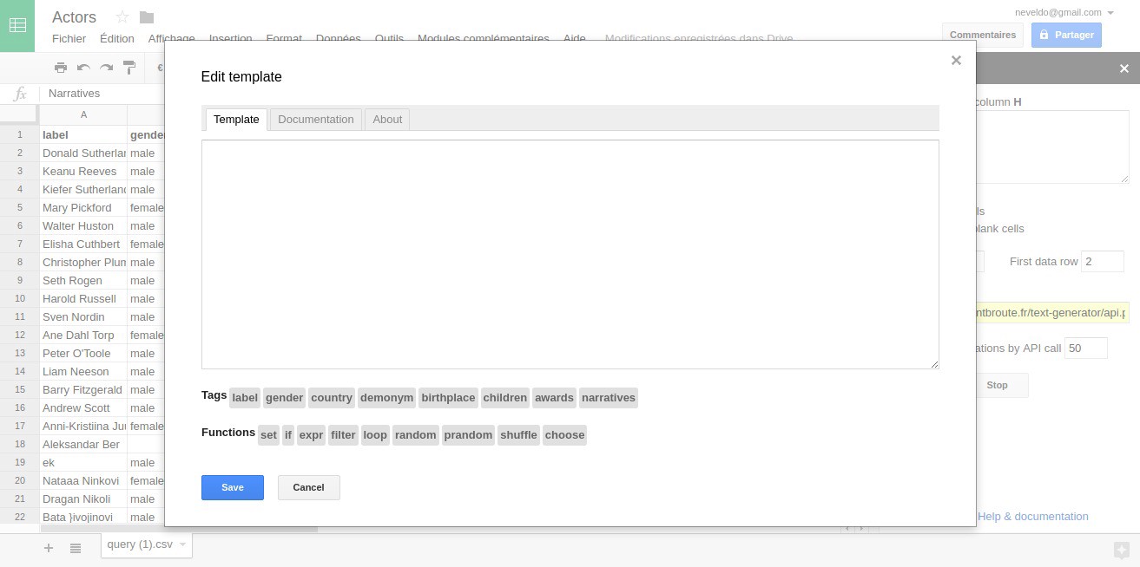Add a new sheet with plus icon
1140x567 pixels.
[49, 548]
